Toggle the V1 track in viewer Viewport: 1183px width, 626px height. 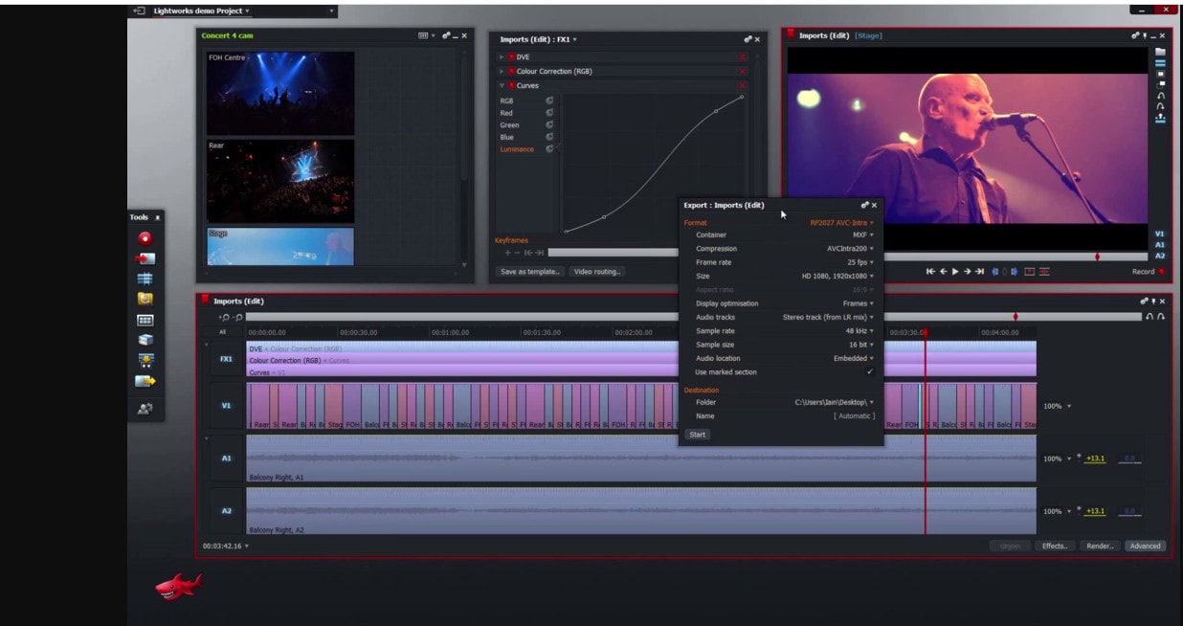1159,234
